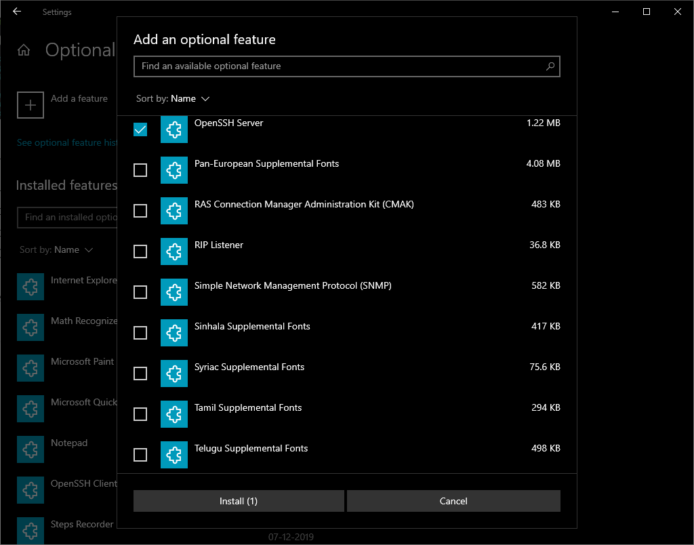
Task: Click the Pan-European Supplemental Fonts name
Action: tap(266, 164)
